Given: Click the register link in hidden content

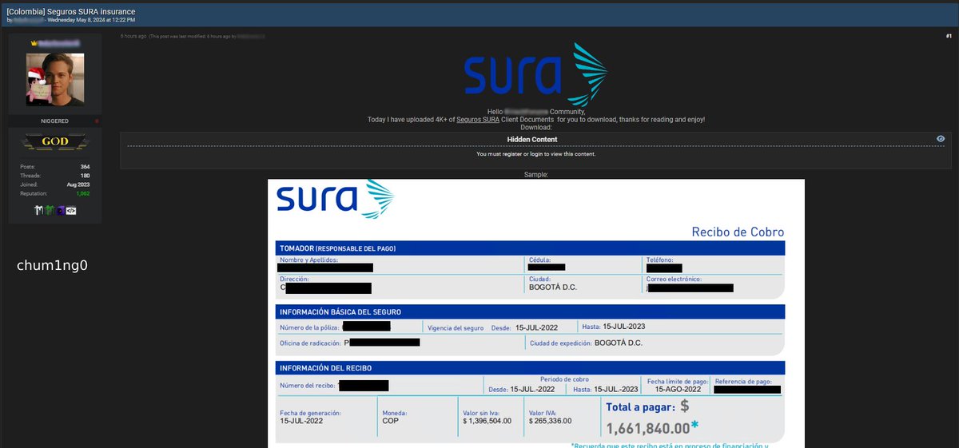Looking at the screenshot, I should (x=511, y=154).
